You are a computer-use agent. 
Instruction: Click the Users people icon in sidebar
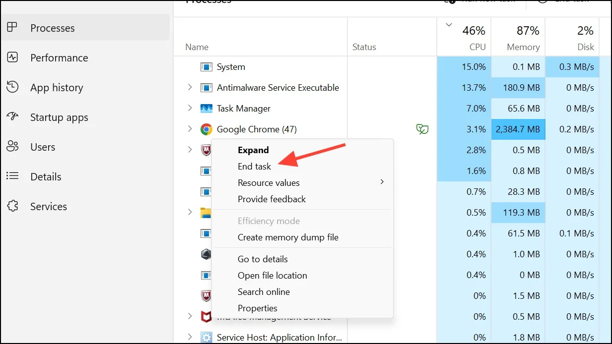(x=12, y=147)
